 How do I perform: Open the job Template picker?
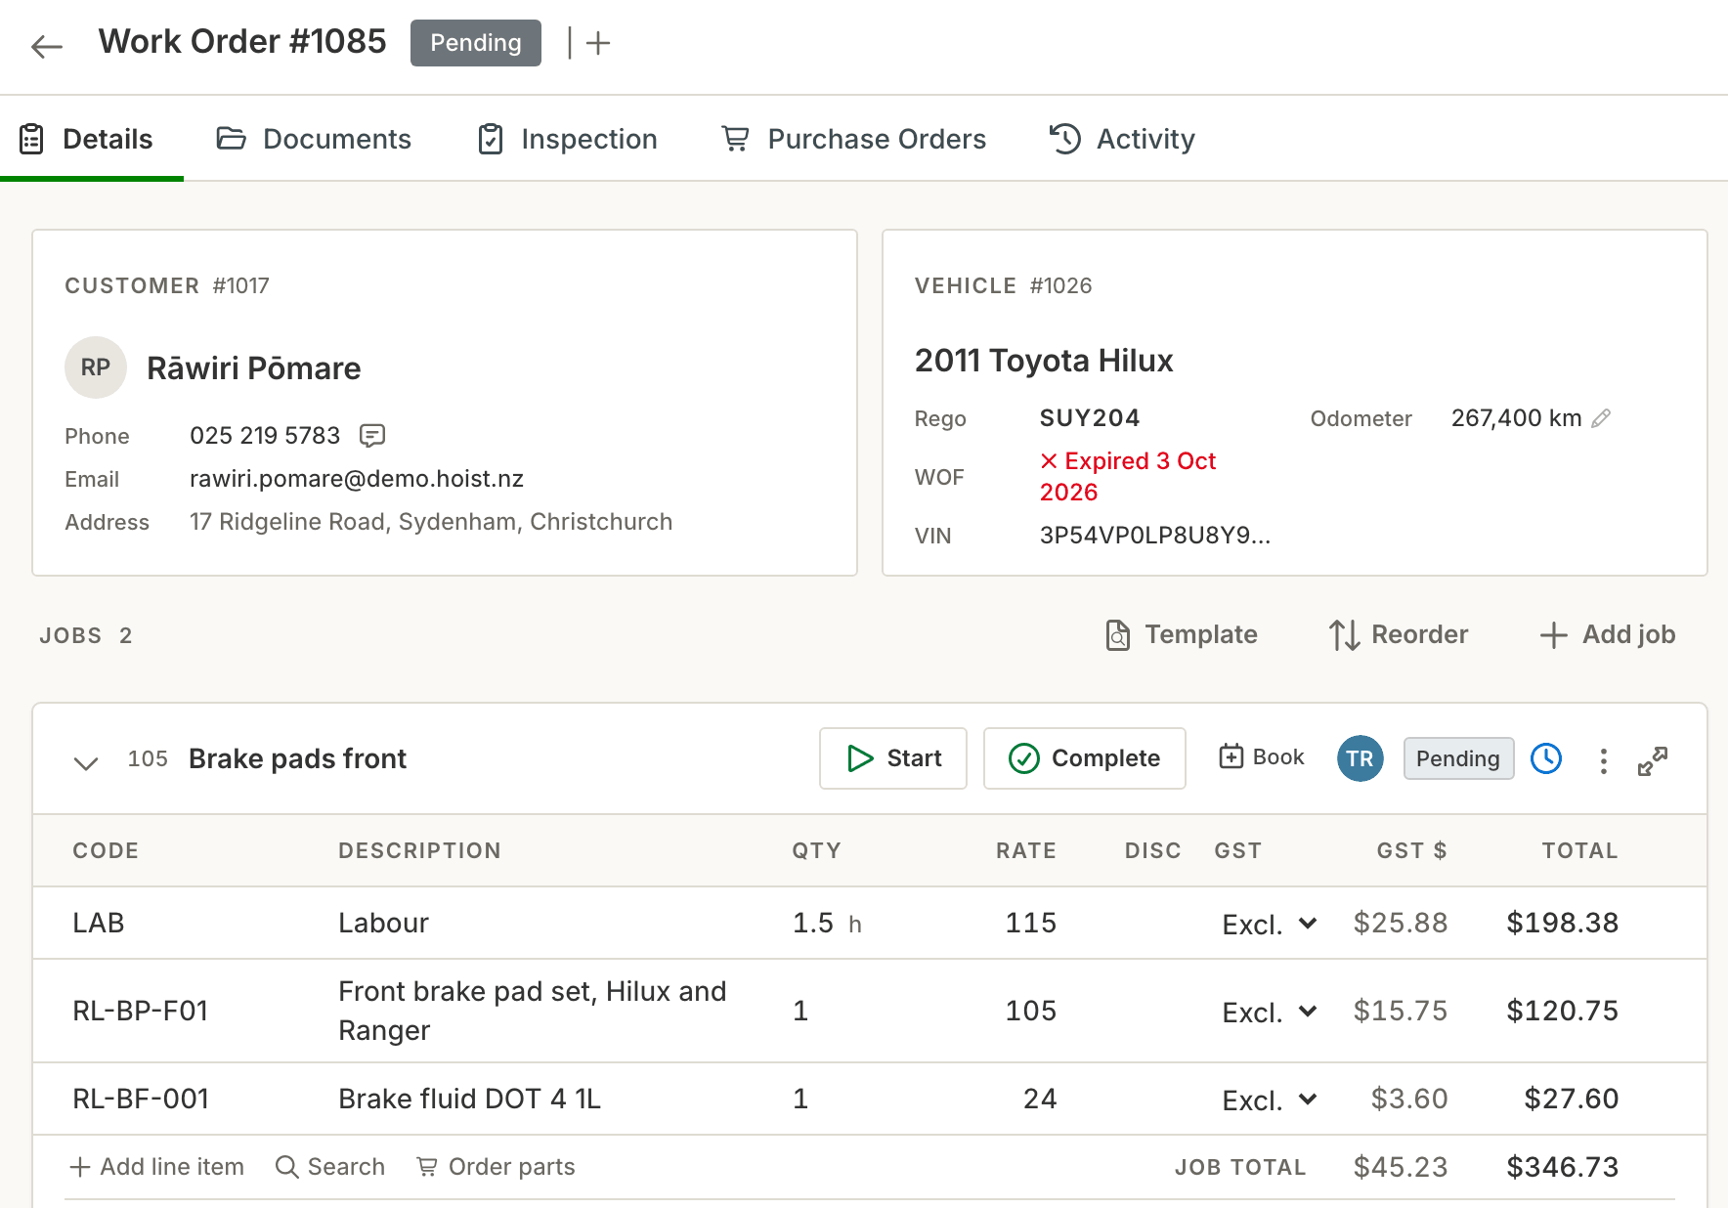(1181, 634)
